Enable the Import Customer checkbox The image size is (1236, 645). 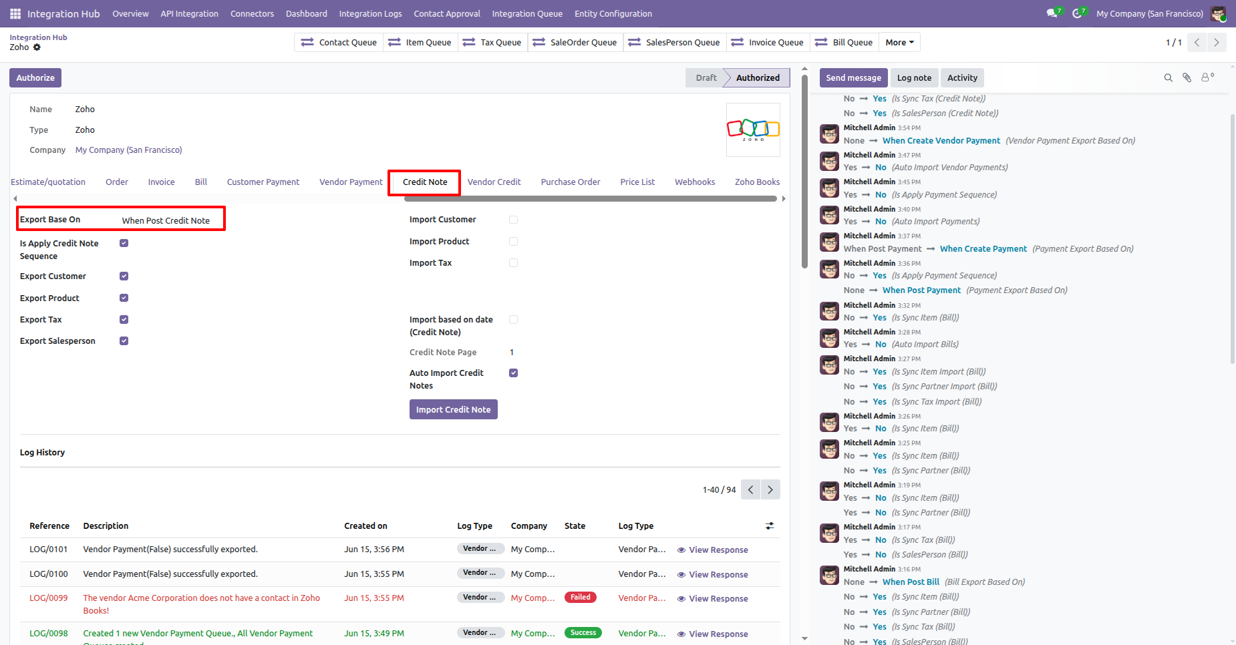click(513, 220)
